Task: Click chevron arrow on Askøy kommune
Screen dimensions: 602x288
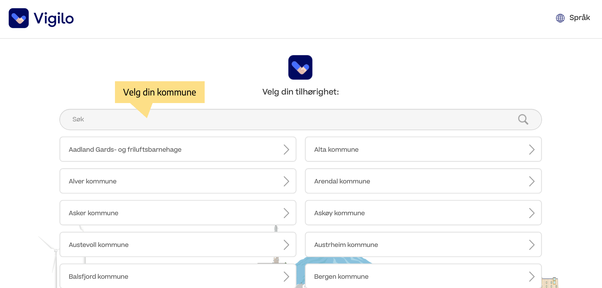Action: click(x=532, y=213)
